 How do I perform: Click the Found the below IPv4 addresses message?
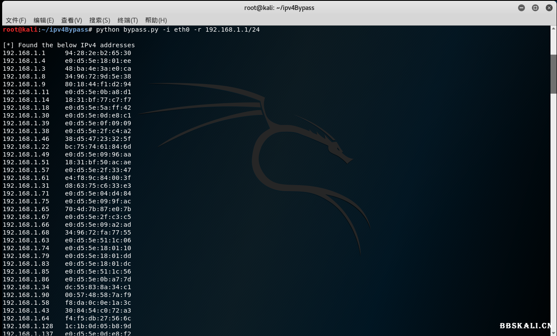69,45
